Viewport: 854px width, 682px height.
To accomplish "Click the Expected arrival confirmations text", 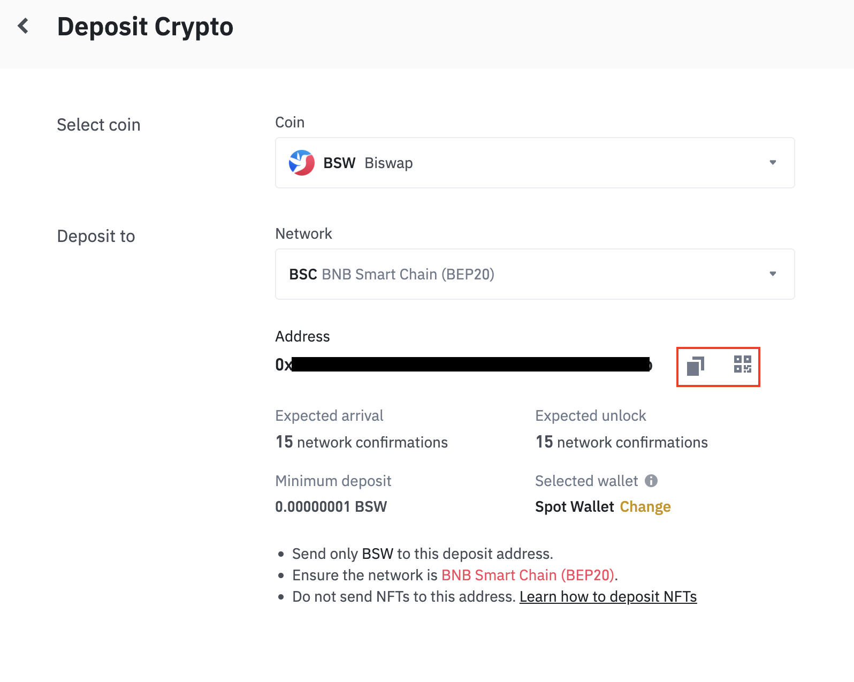I will (362, 442).
